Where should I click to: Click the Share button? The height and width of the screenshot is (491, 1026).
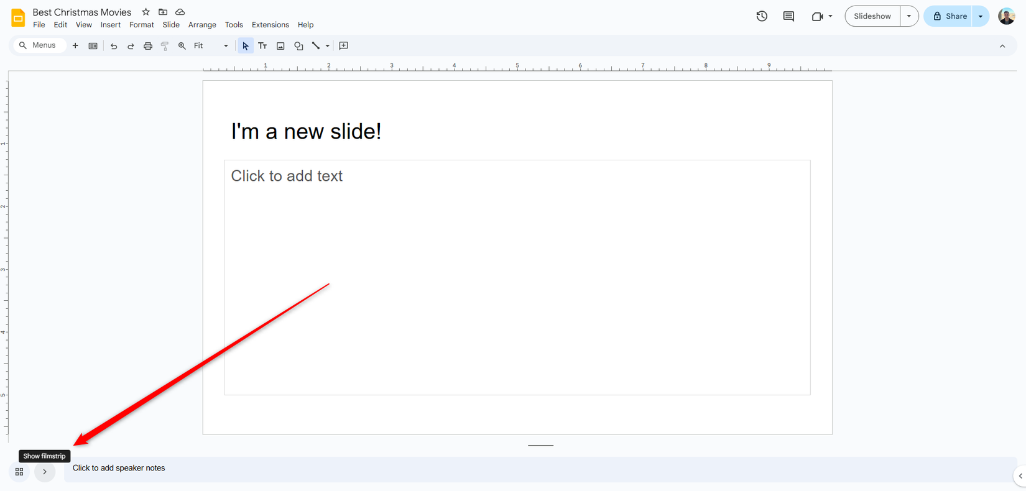949,16
